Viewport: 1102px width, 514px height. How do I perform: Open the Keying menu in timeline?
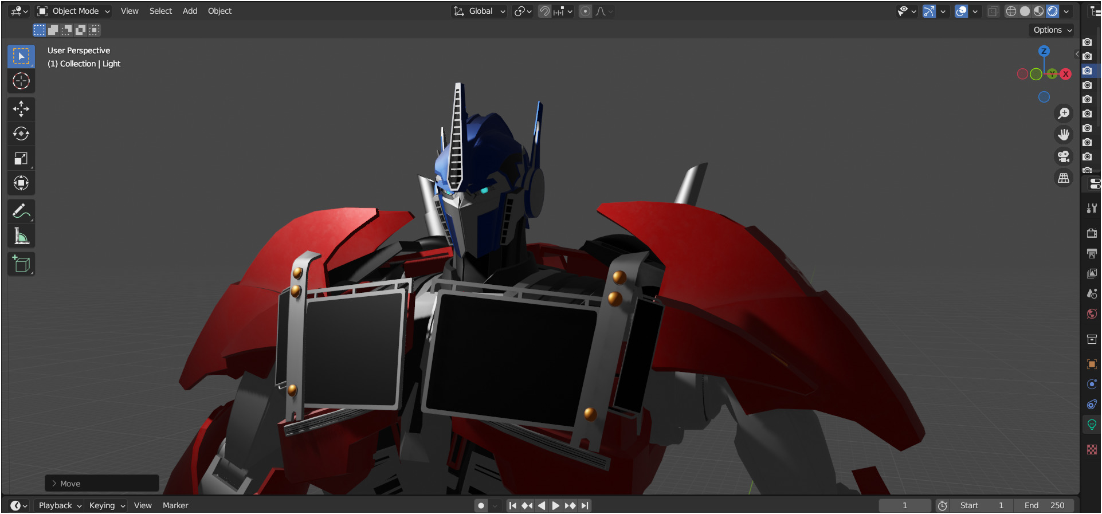107,505
